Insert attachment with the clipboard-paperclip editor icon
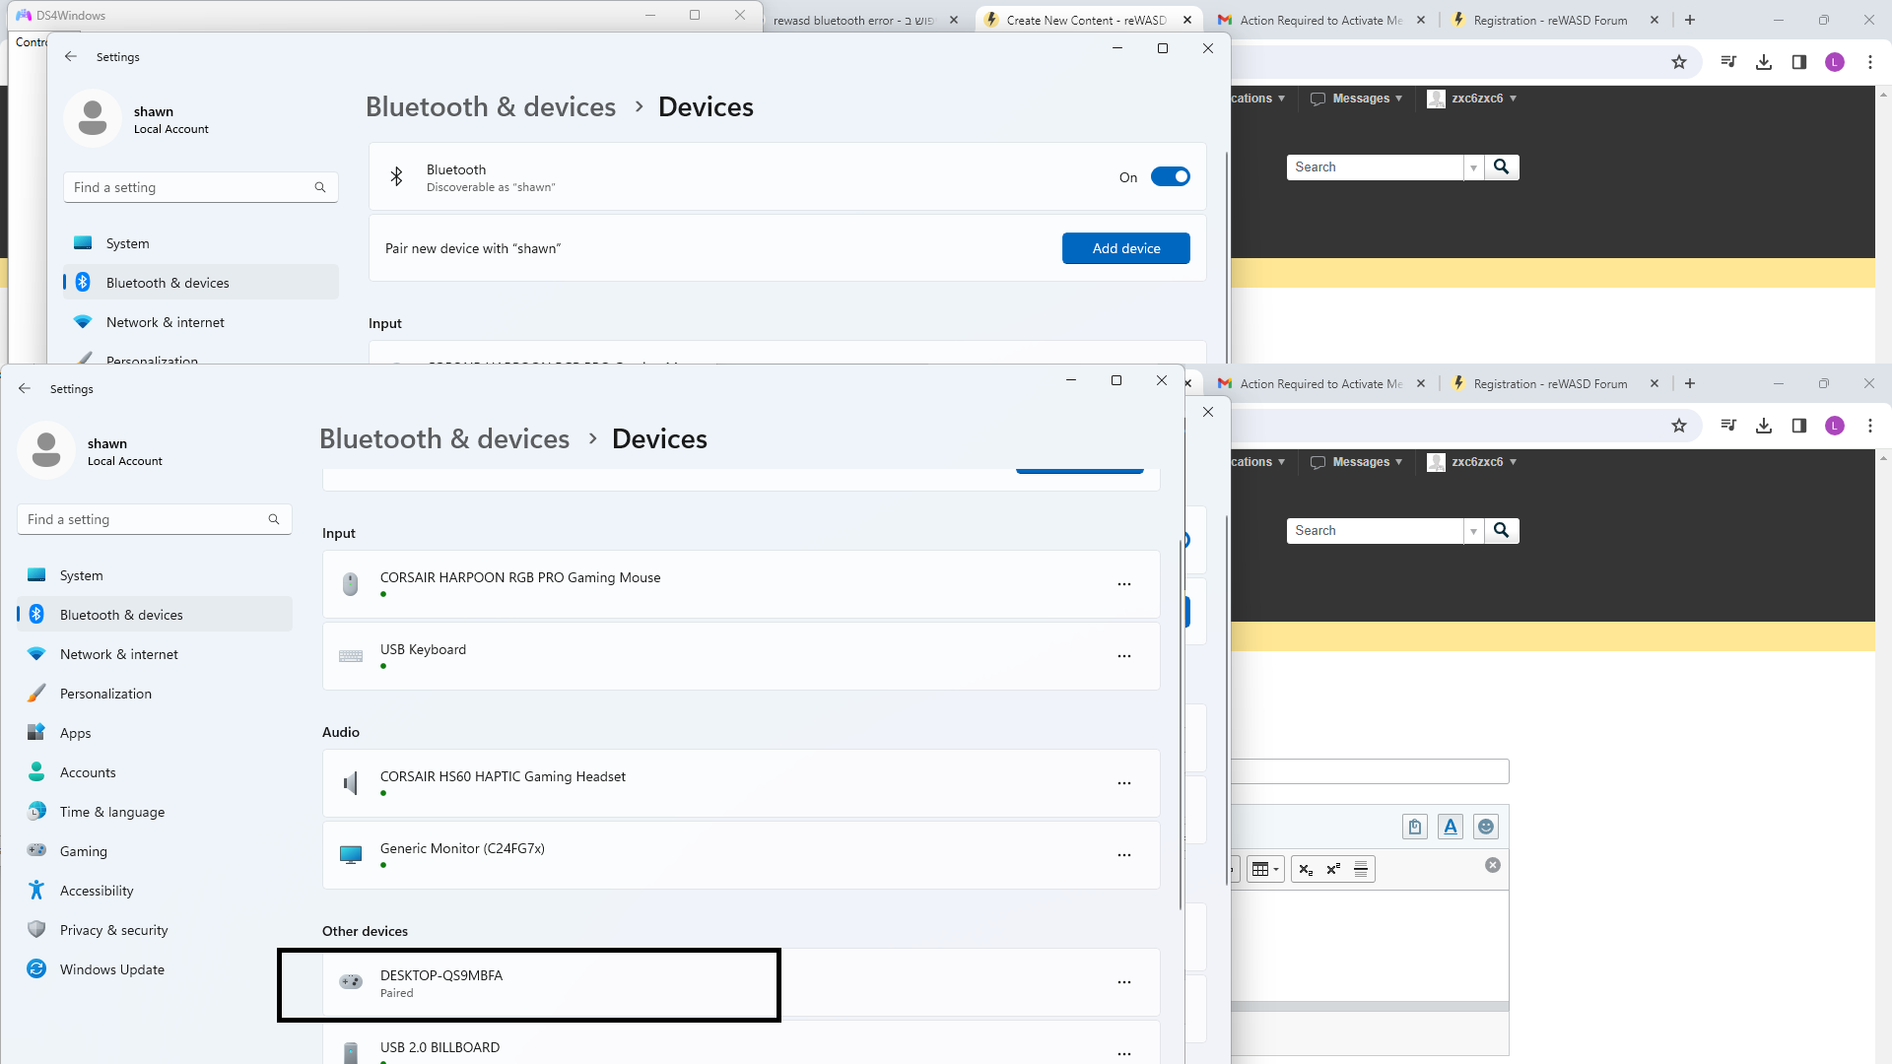This screenshot has height=1064, width=1892. click(x=1415, y=827)
